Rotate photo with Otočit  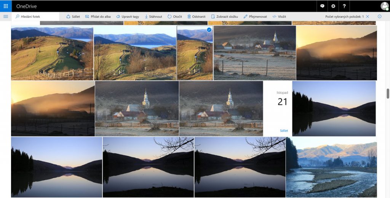point(175,17)
